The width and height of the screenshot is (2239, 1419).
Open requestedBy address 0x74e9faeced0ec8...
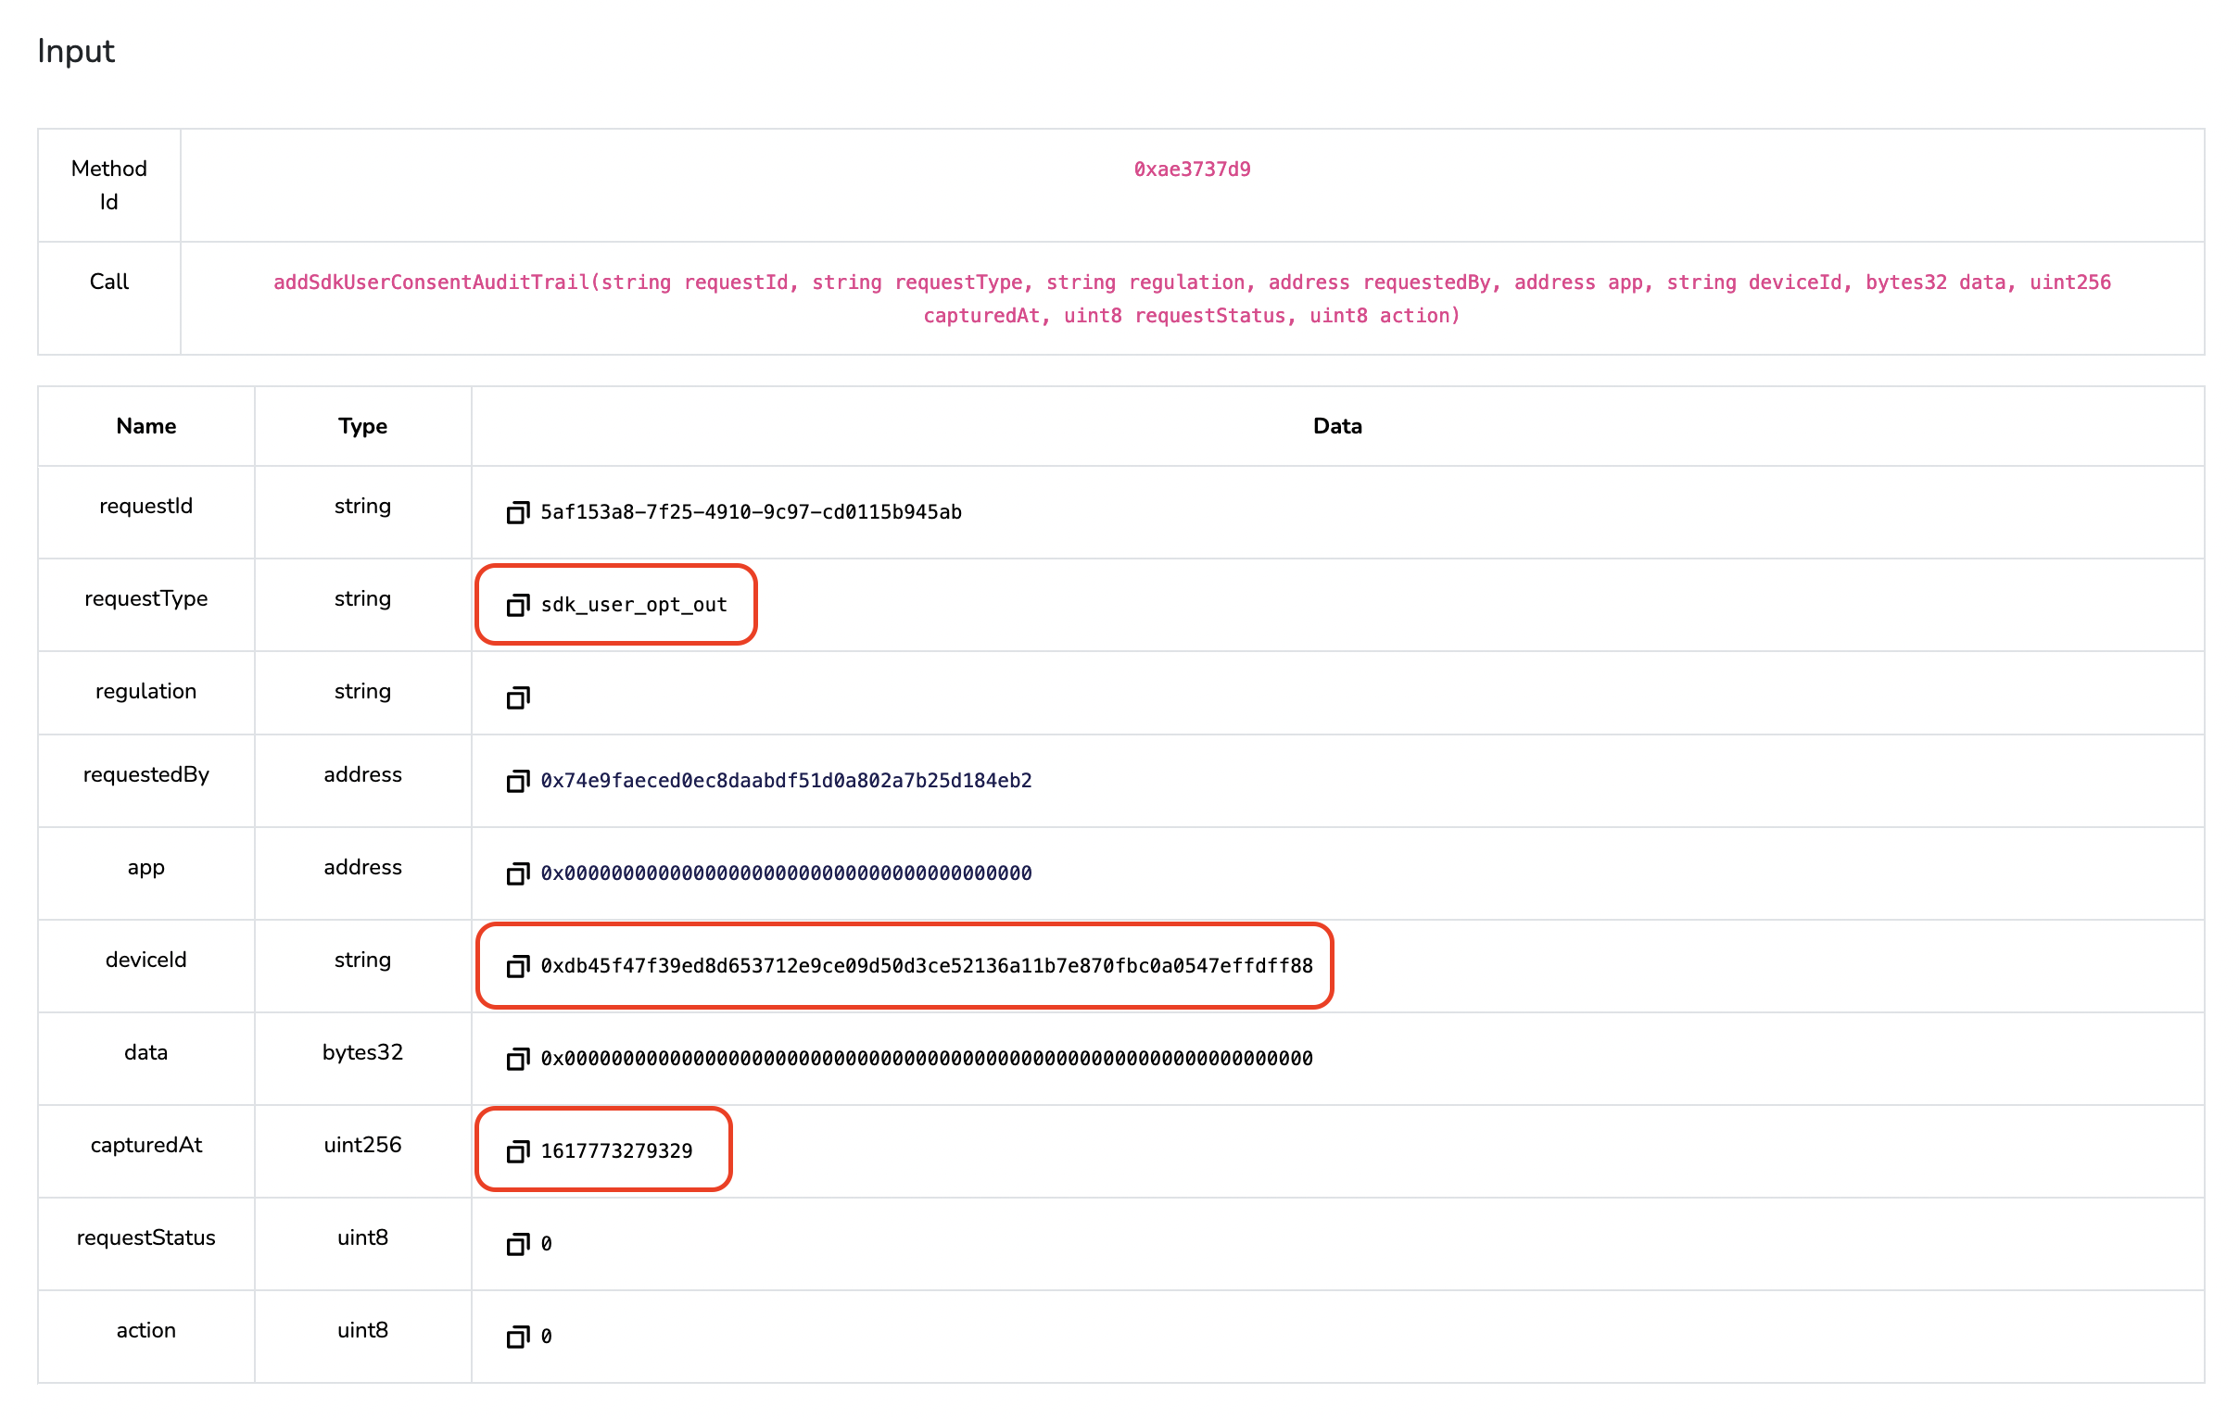787,781
